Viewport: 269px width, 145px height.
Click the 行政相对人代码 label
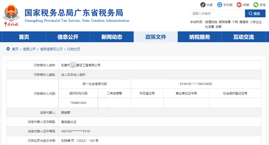[x=45, y=94]
